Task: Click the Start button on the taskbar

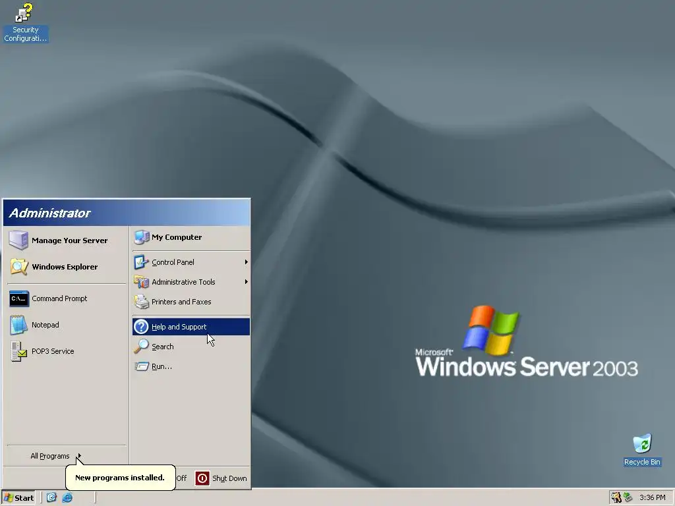Action: click(x=18, y=498)
